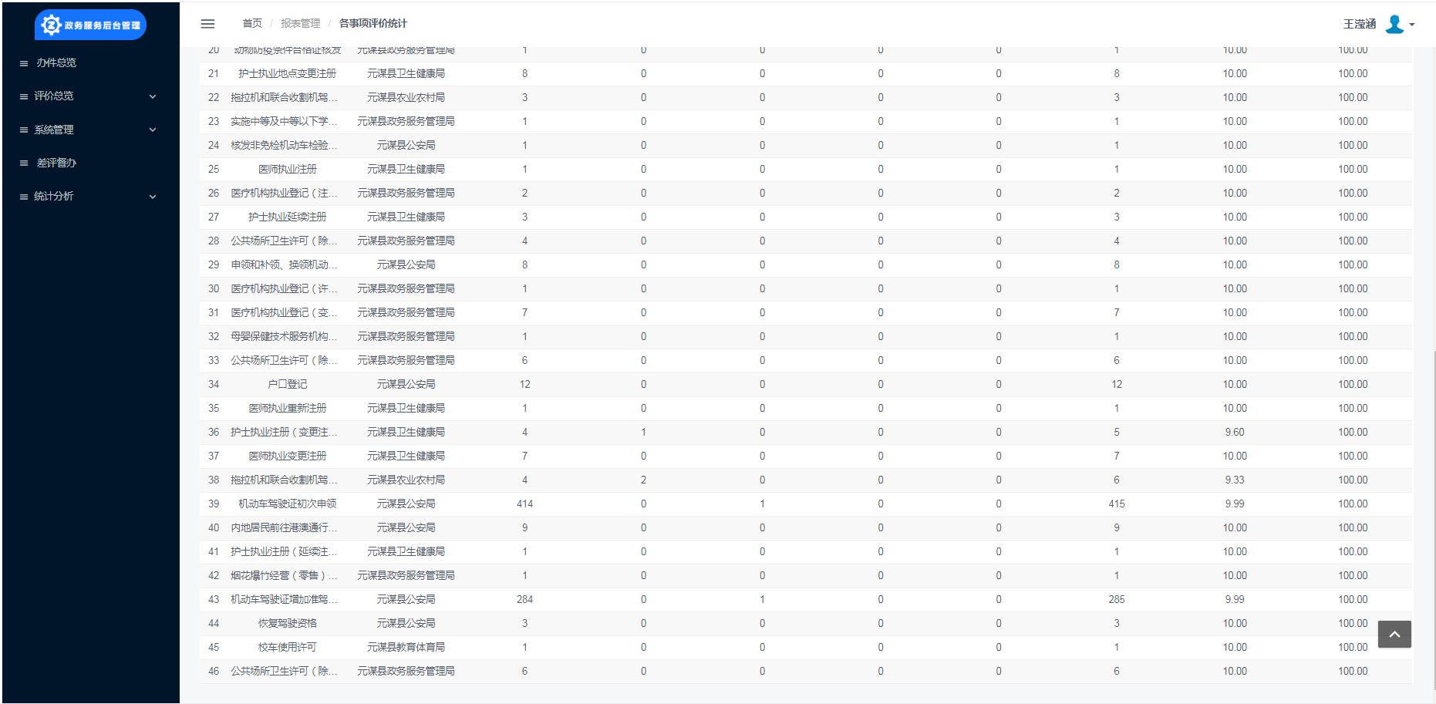Click the value 415 in row 39
The height and width of the screenshot is (704, 1436).
tap(1117, 504)
